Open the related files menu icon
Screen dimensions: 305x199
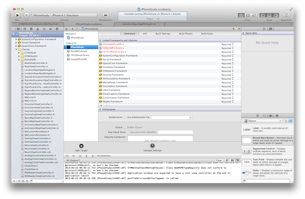tap(67, 29)
